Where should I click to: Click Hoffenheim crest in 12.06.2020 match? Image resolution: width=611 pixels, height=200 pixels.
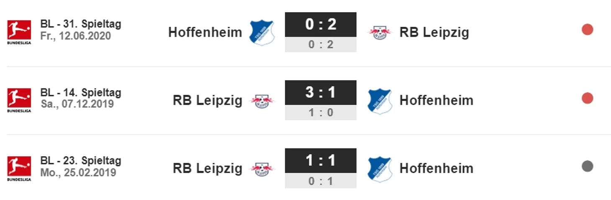point(262,32)
